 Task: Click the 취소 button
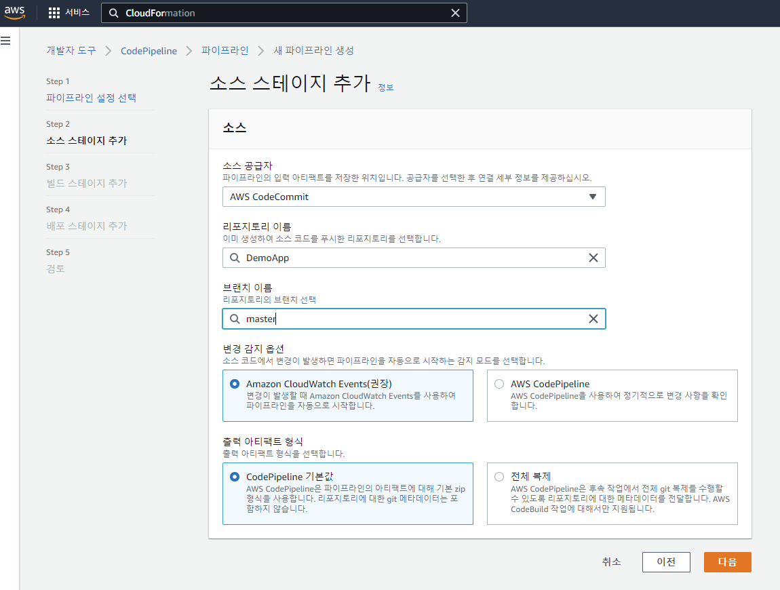611,562
